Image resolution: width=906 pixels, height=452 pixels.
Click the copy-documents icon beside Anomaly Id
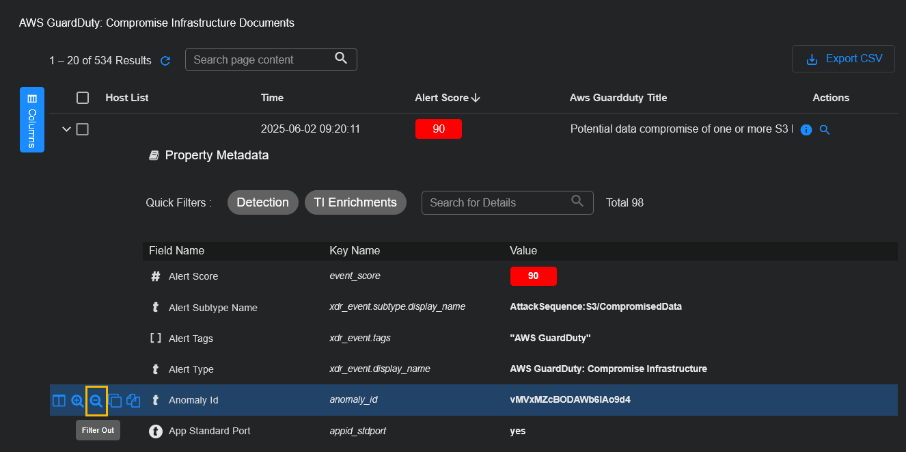coord(134,401)
